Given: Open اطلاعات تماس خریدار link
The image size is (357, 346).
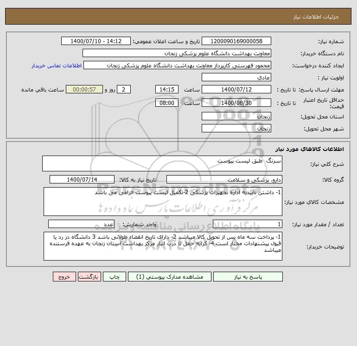Looking at the screenshot, I should (x=57, y=65).
